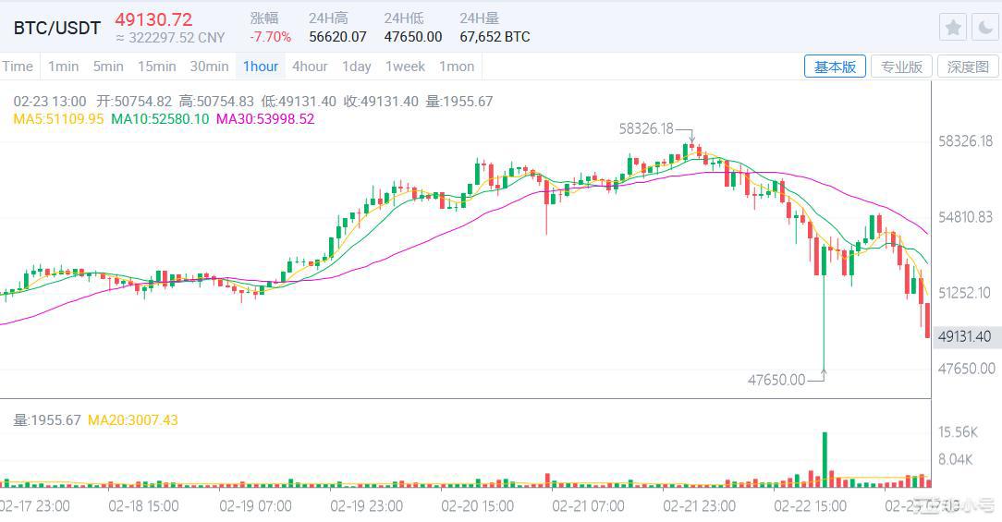1002x522 pixels.
Task: Open the 1week chart view
Action: click(405, 67)
